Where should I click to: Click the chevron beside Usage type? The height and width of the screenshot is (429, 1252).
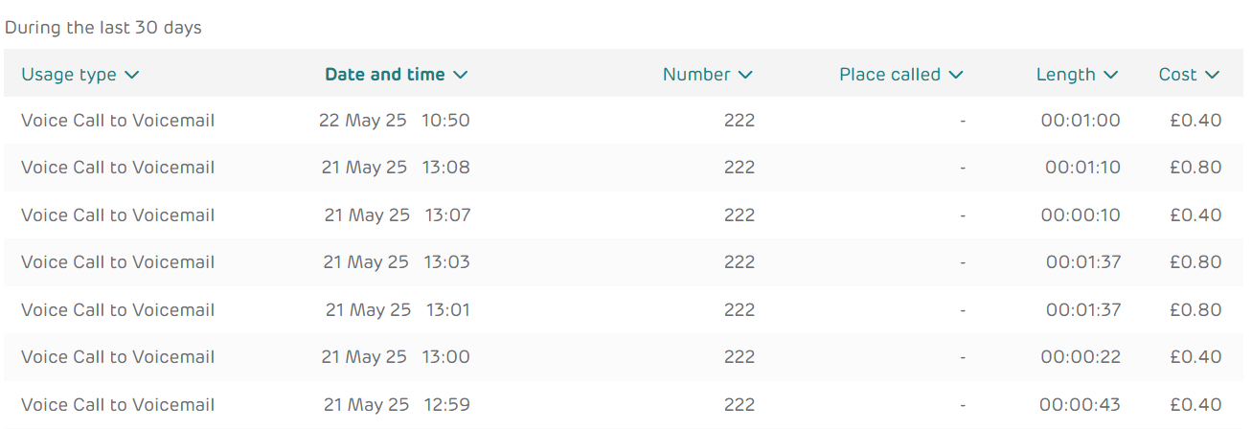coord(132,75)
